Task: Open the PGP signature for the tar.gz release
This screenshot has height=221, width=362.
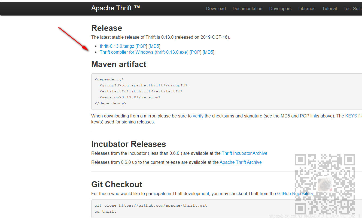Action: pos(141,46)
